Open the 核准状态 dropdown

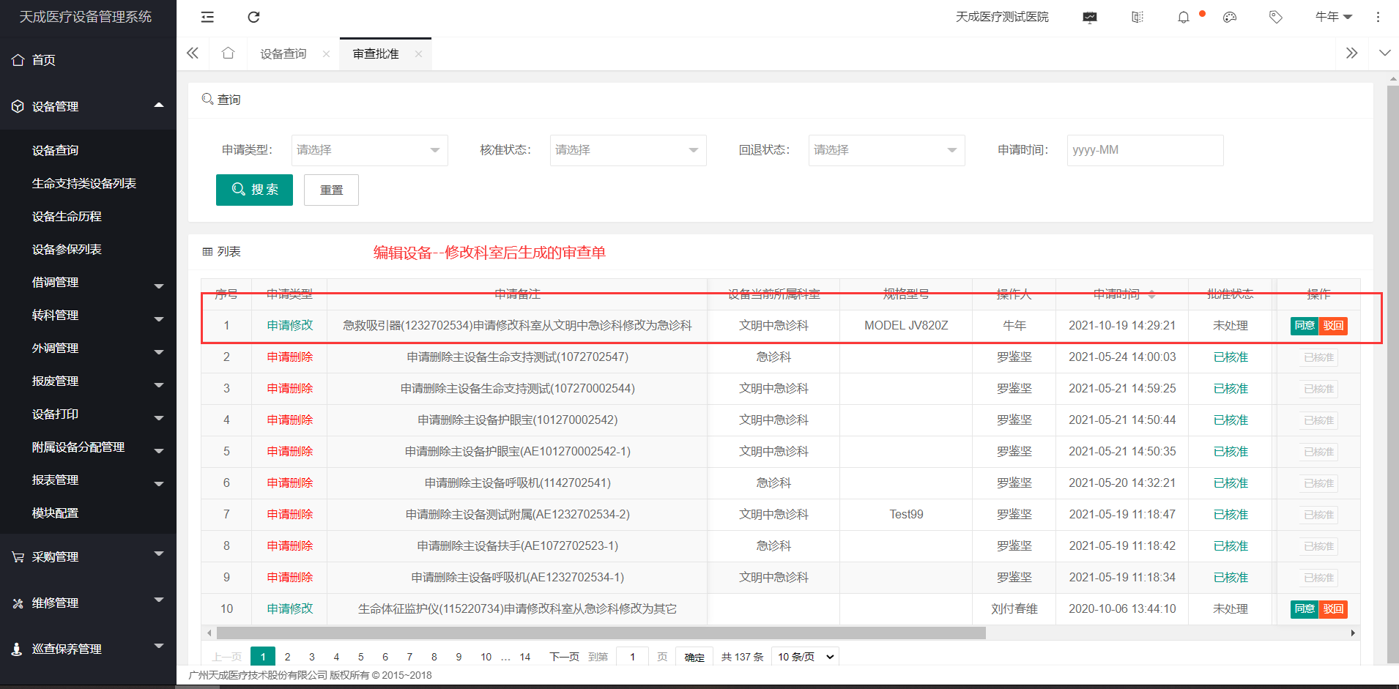628,150
